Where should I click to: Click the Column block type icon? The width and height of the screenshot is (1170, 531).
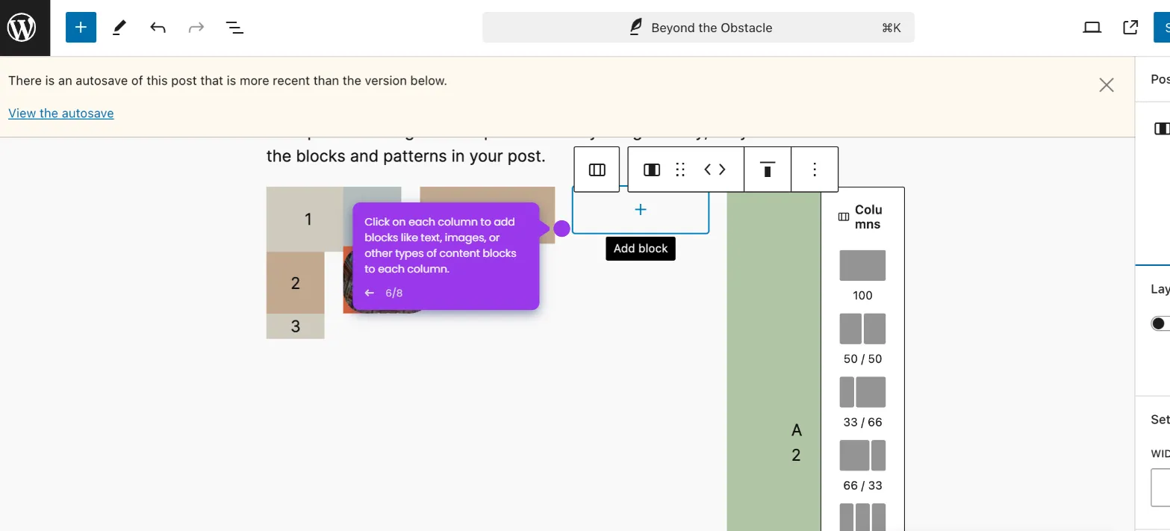[652, 170]
